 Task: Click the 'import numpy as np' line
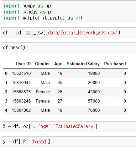pos(27,6)
